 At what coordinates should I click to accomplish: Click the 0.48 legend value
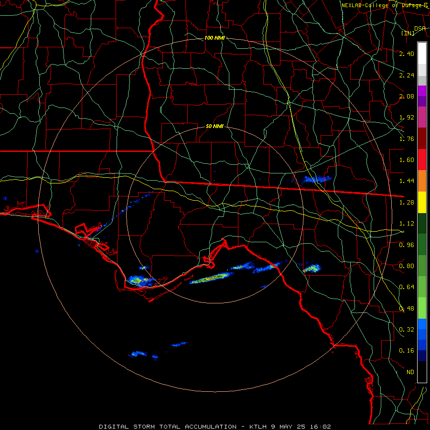407,309
